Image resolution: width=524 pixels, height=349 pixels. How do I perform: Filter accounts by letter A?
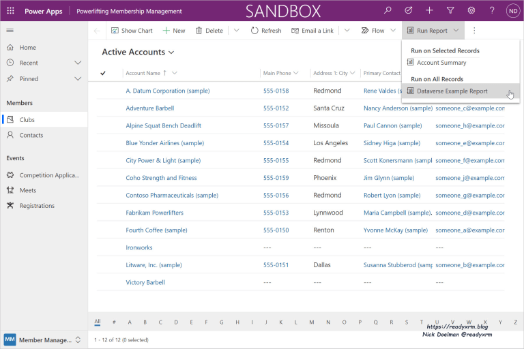click(130, 322)
